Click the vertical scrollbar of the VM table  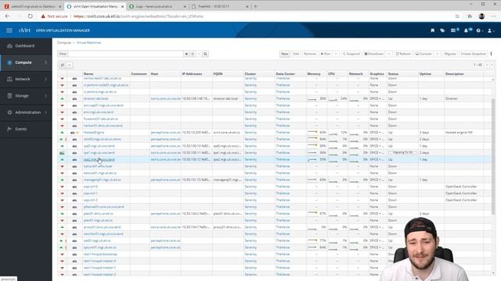pyautogui.click(x=493, y=156)
